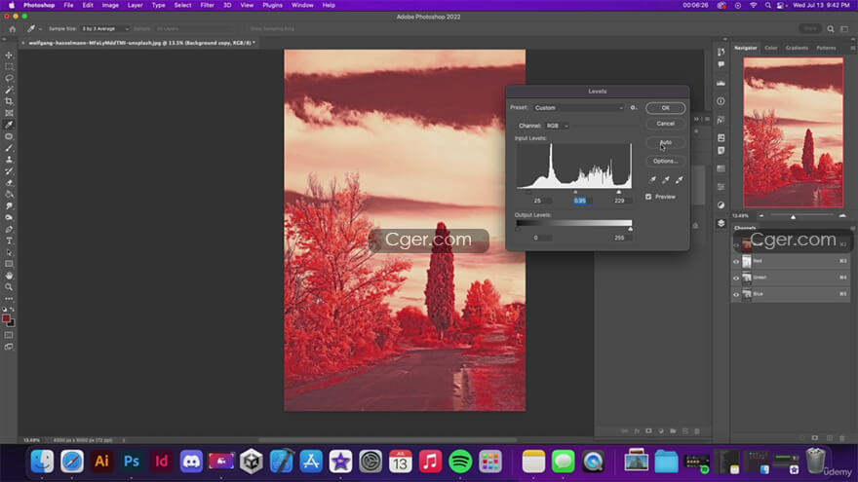Select the Eyedropper tool in the left toolbar
The width and height of the screenshot is (858, 482).
point(9,125)
